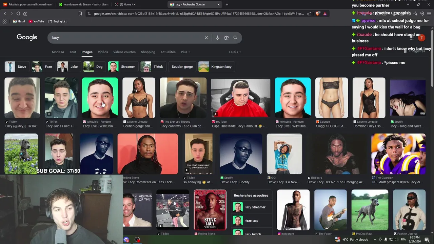Open the Buying List bookmarks folder

point(57,21)
